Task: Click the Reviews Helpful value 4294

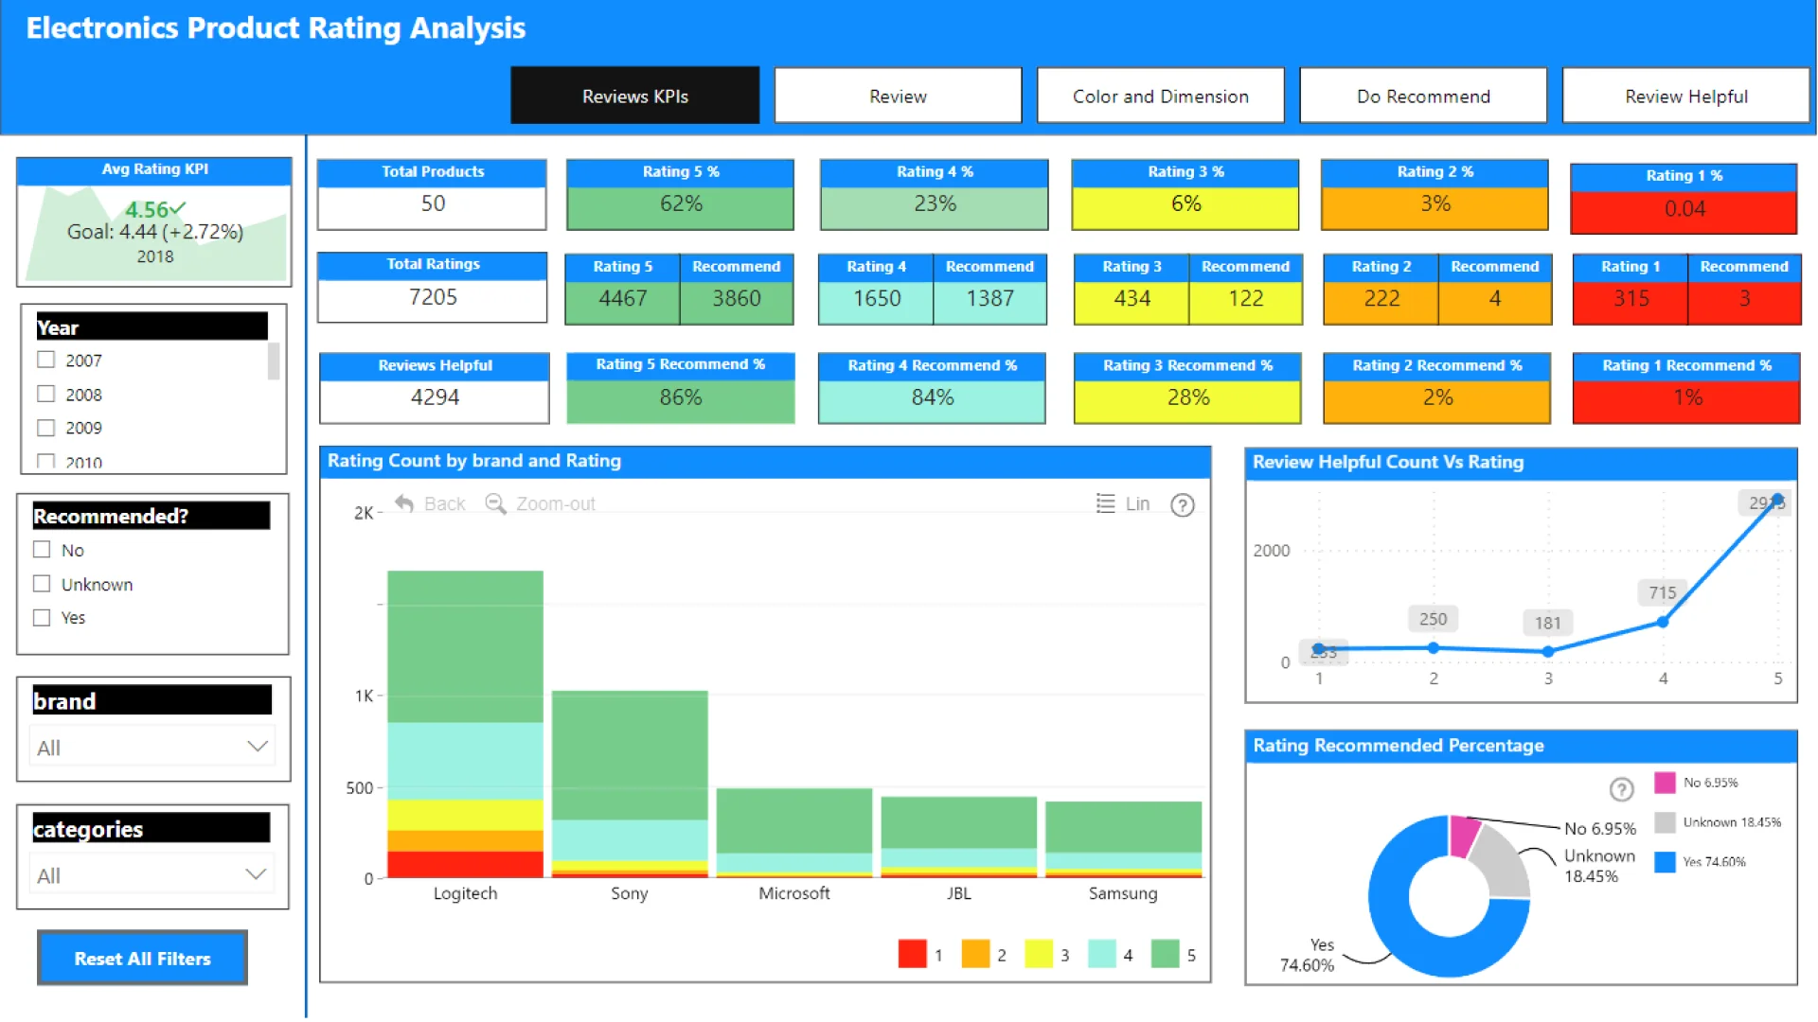Action: [x=435, y=397]
